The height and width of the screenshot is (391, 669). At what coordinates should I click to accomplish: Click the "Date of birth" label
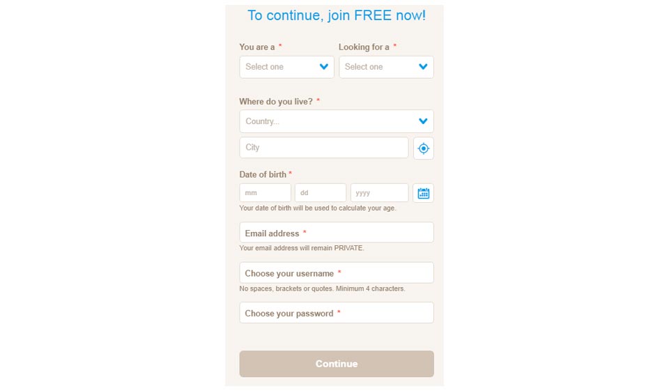263,174
